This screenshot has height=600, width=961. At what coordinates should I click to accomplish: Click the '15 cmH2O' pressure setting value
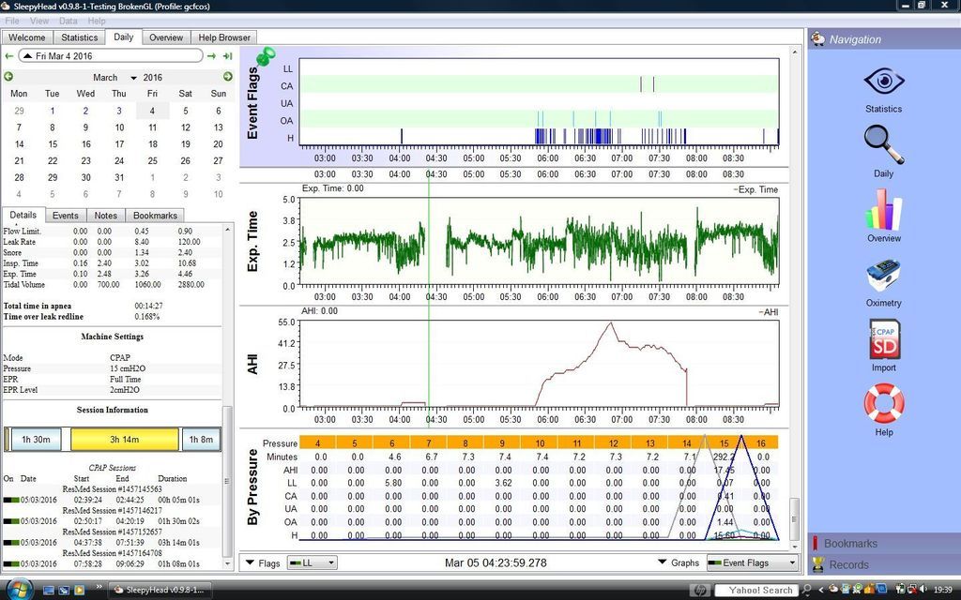pos(128,368)
